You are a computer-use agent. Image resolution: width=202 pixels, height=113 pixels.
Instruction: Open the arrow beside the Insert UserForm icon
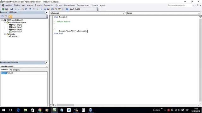pyautogui.click(x=9, y=9)
